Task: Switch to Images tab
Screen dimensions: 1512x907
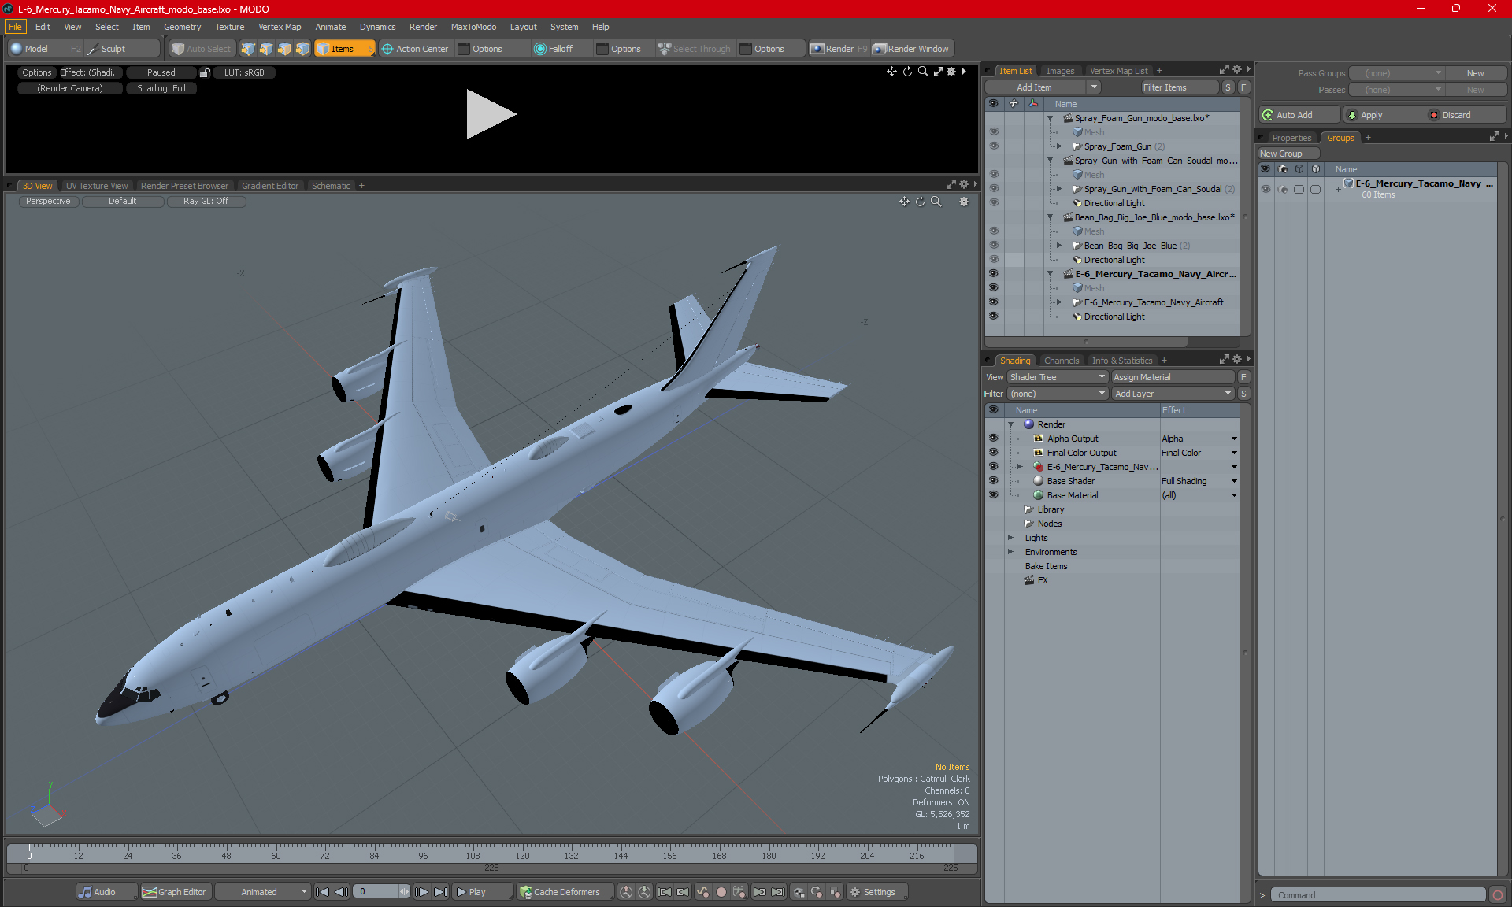Action: coord(1060,71)
